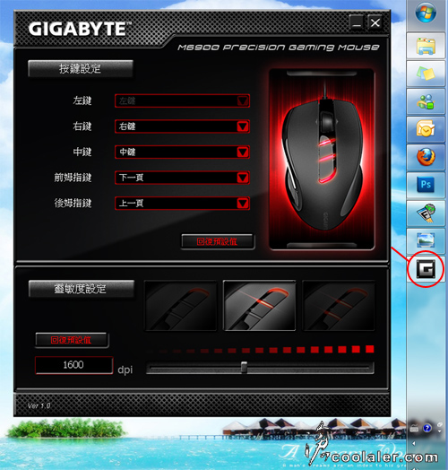
Task: Open Photoshop from the taskbar
Action: coord(426,185)
